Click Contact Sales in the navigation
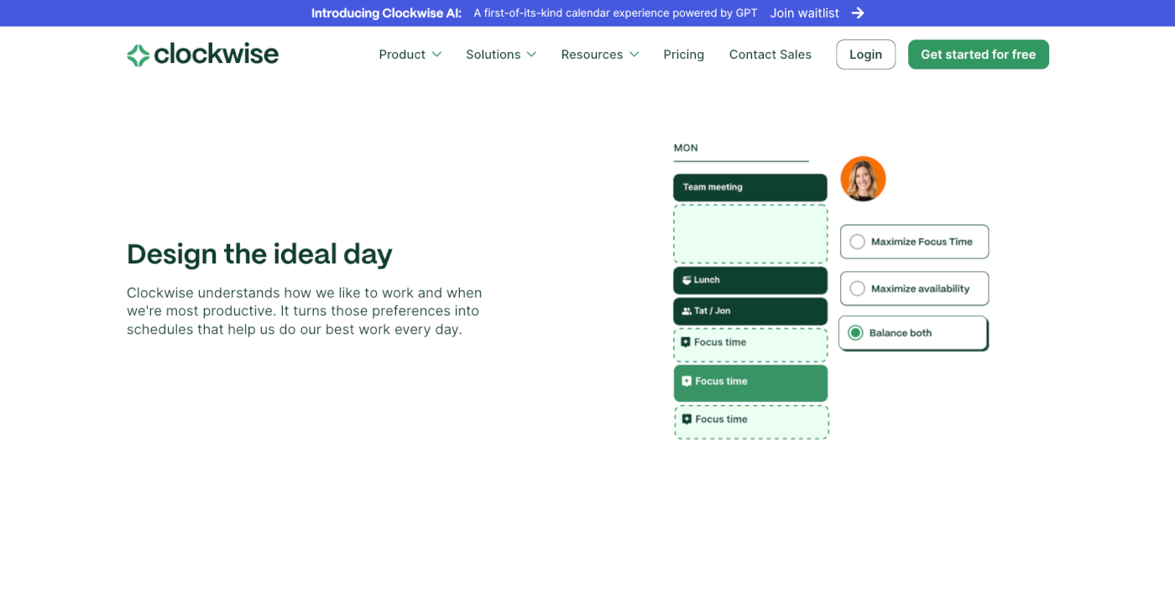This screenshot has height=599, width=1175. click(770, 54)
